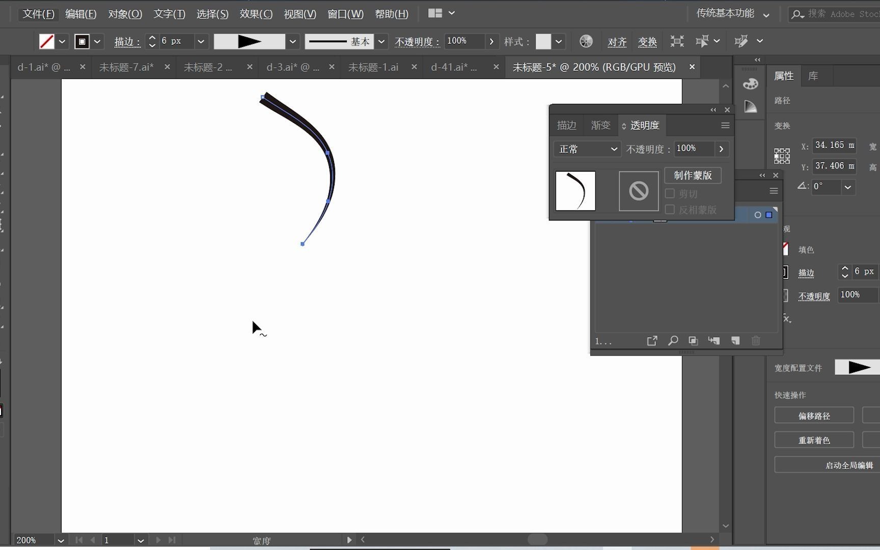Click first artboard navigation arrow
Image resolution: width=880 pixels, height=550 pixels.
pyautogui.click(x=79, y=540)
